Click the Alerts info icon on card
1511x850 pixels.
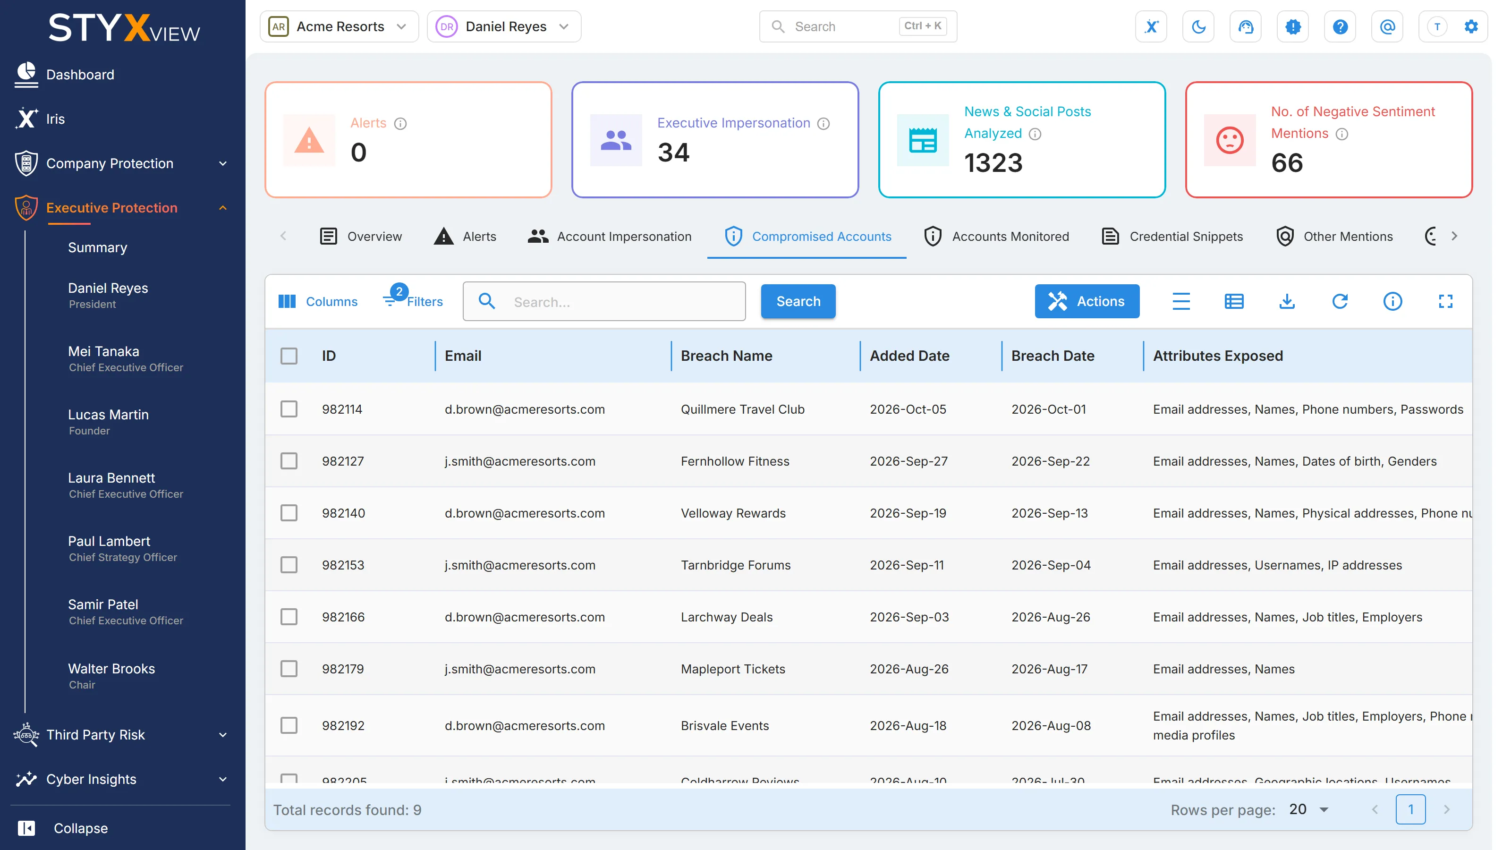coord(400,123)
